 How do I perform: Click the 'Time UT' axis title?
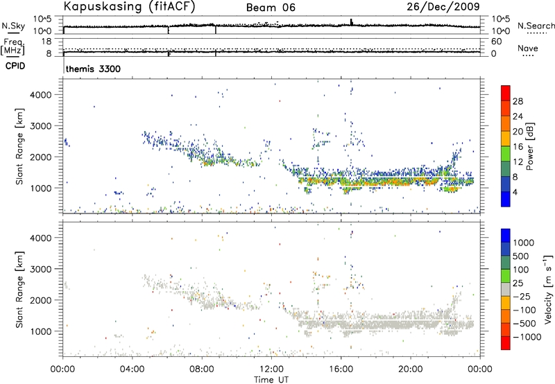click(271, 380)
